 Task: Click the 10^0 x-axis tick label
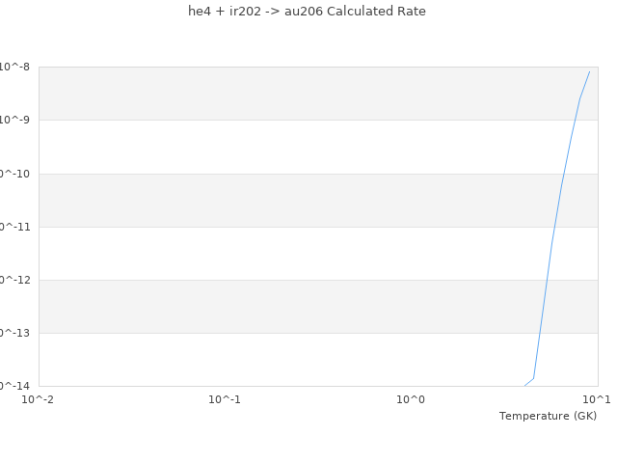click(412, 399)
